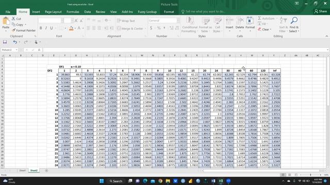Screen dimensions: 330x185
Task: Open Microsoft Edge from the taskbar
Action: point(145,181)
